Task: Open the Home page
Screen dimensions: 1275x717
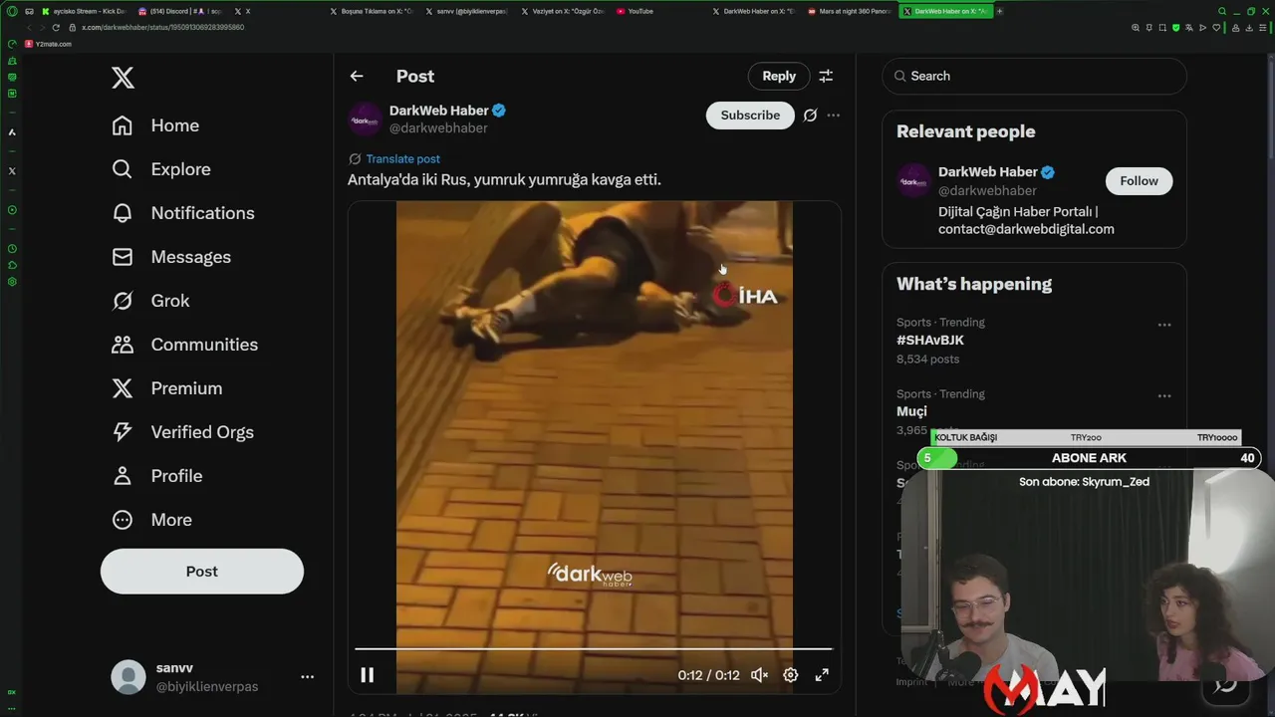Action: point(155,125)
